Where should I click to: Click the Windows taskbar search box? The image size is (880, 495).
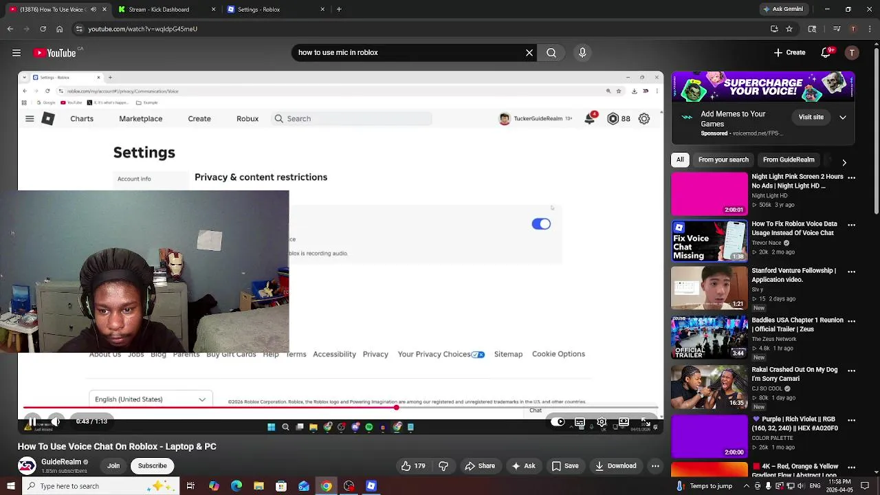coord(100,486)
